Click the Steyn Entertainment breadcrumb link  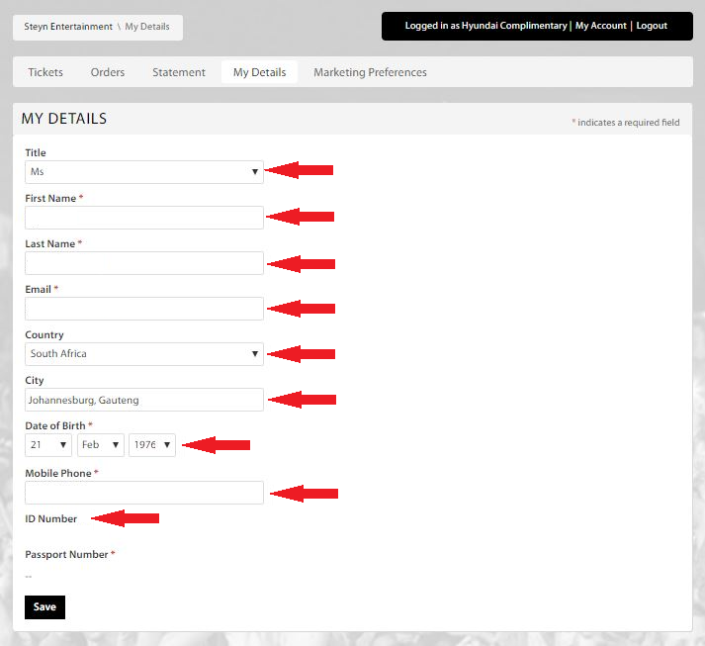click(68, 27)
